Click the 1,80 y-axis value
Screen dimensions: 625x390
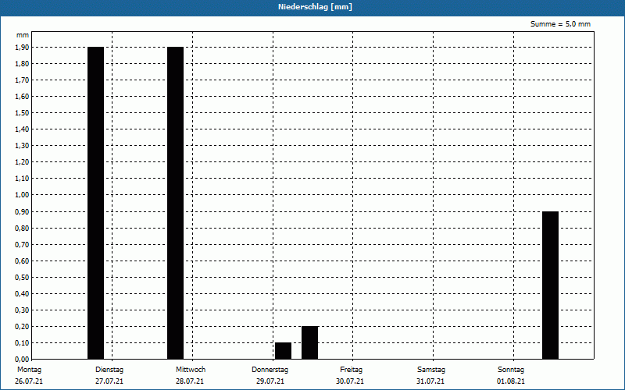click(22, 64)
